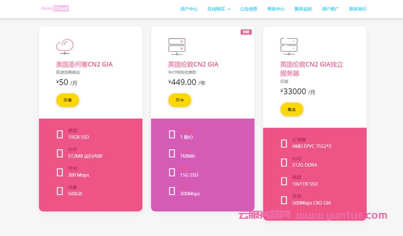Open 用户中心 in the navigation bar
This screenshot has width=403, height=236.
(x=189, y=9)
